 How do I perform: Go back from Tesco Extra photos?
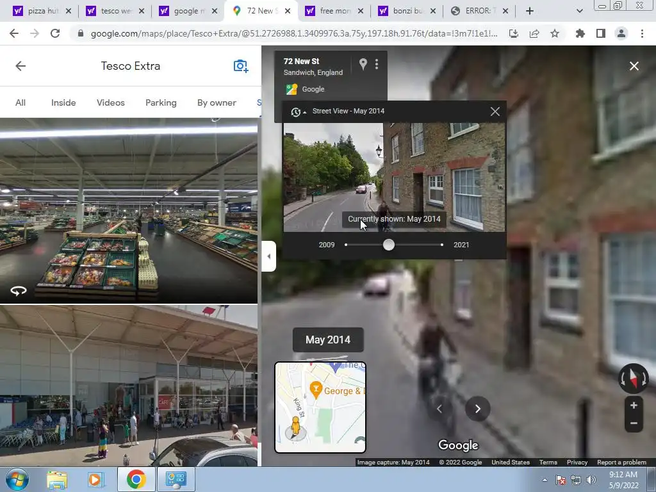20,66
